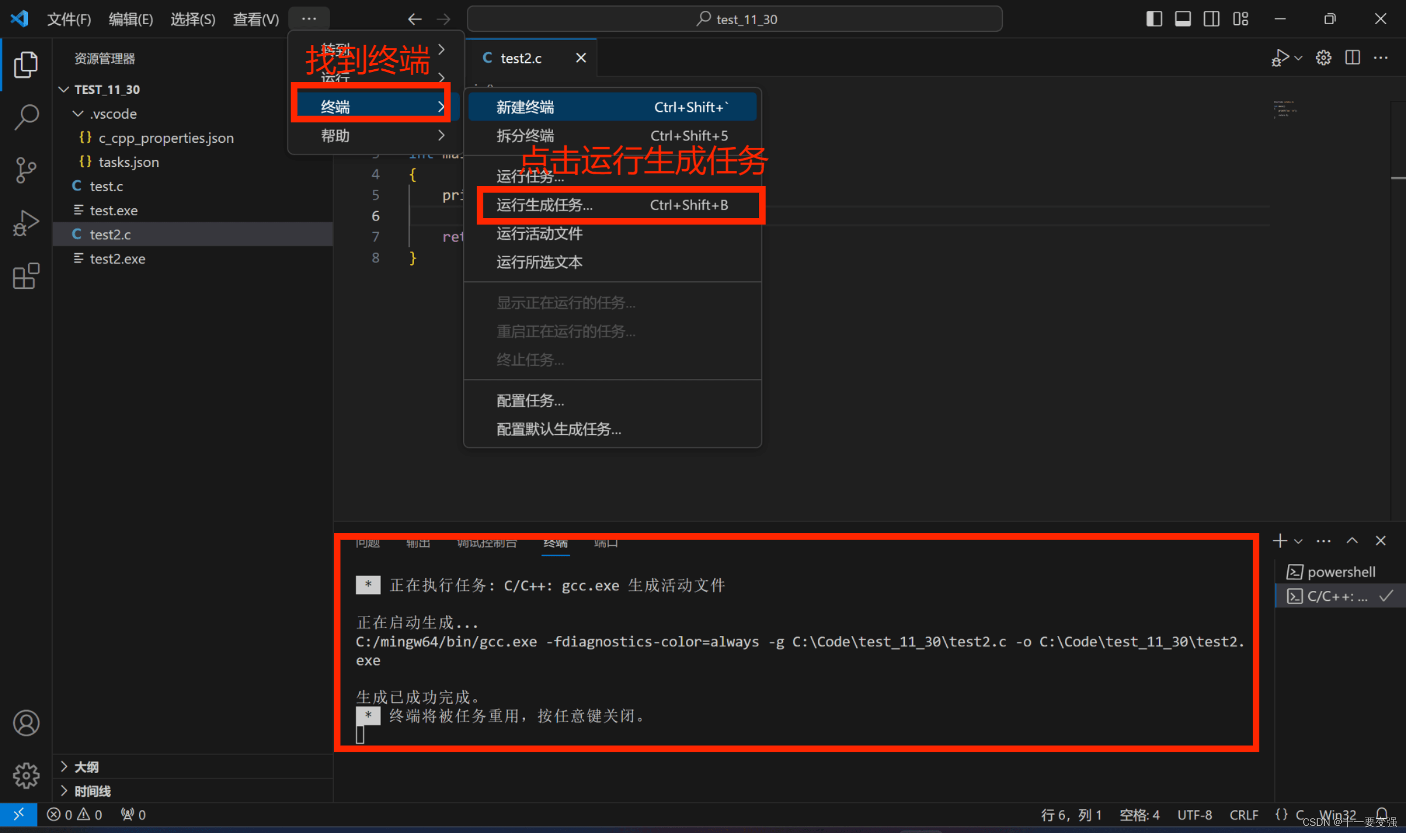Click the debug run button in editor toolbar
1406x833 pixels.
[1280, 58]
